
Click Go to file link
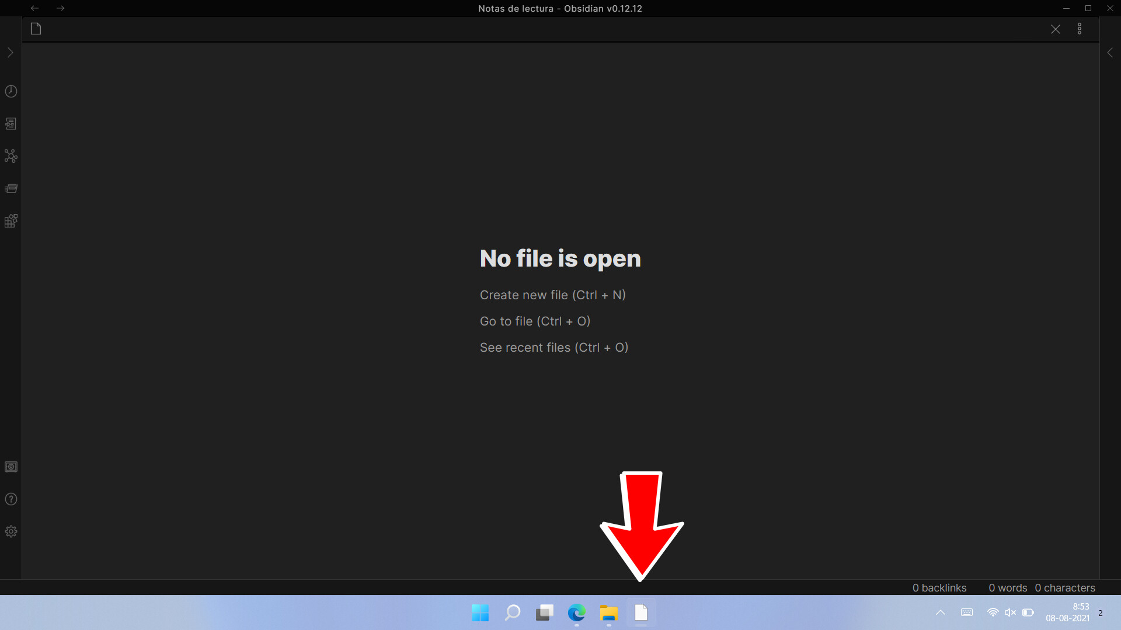535,321
